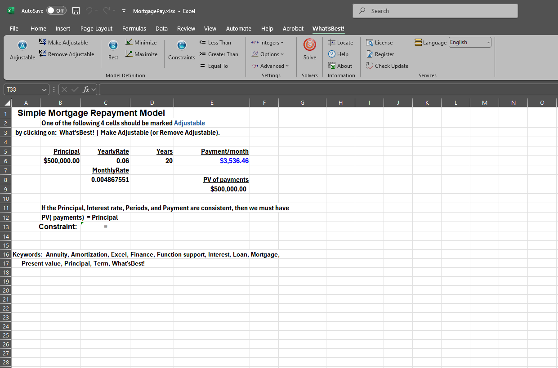Click the Simple Mortgage Repayment Model title
Screen dimensions: 558x368
pyautogui.click(x=91, y=113)
